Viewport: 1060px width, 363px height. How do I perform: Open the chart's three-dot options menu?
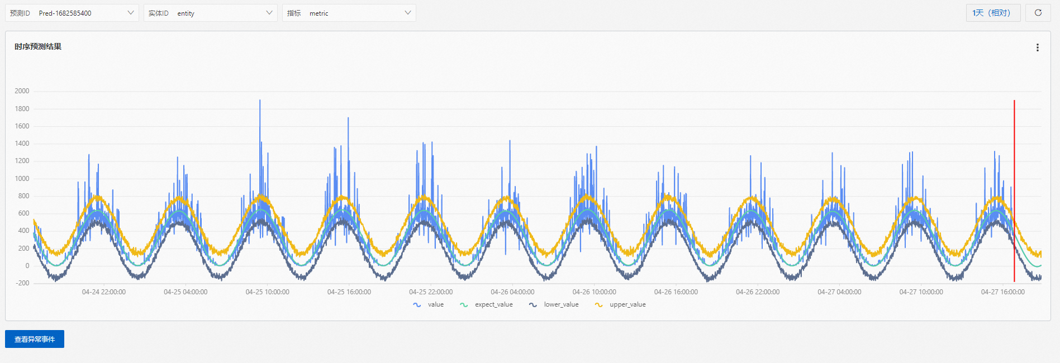(x=1037, y=47)
